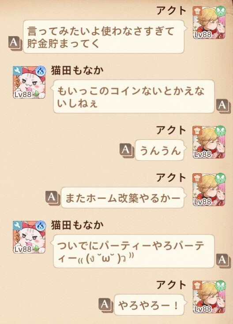Tap the translate "A" icon next to パーティーやろ message
The image size is (233, 324).
[x=223, y=261]
